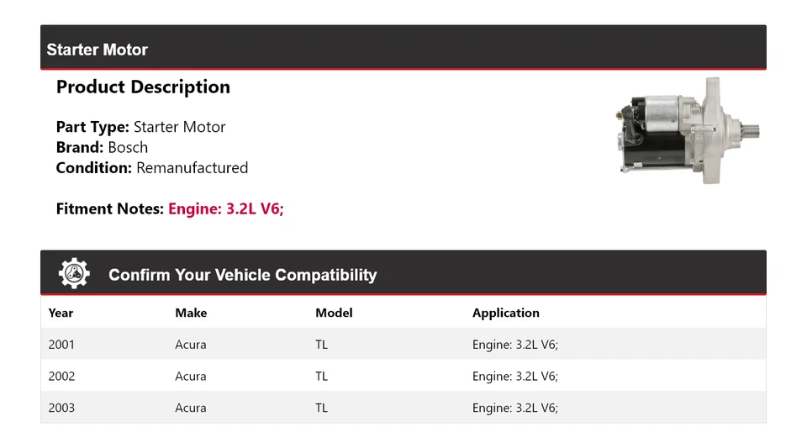Click the Application column header

[505, 313]
